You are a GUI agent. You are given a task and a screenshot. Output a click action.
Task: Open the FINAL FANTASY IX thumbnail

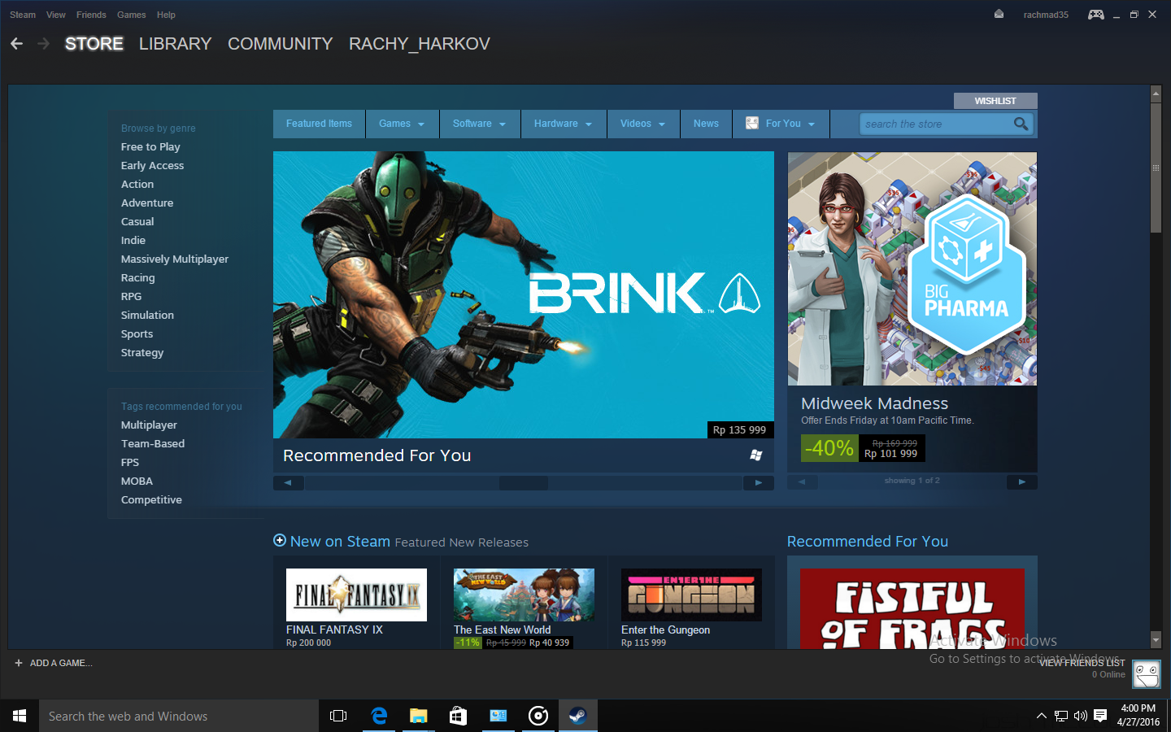(356, 595)
